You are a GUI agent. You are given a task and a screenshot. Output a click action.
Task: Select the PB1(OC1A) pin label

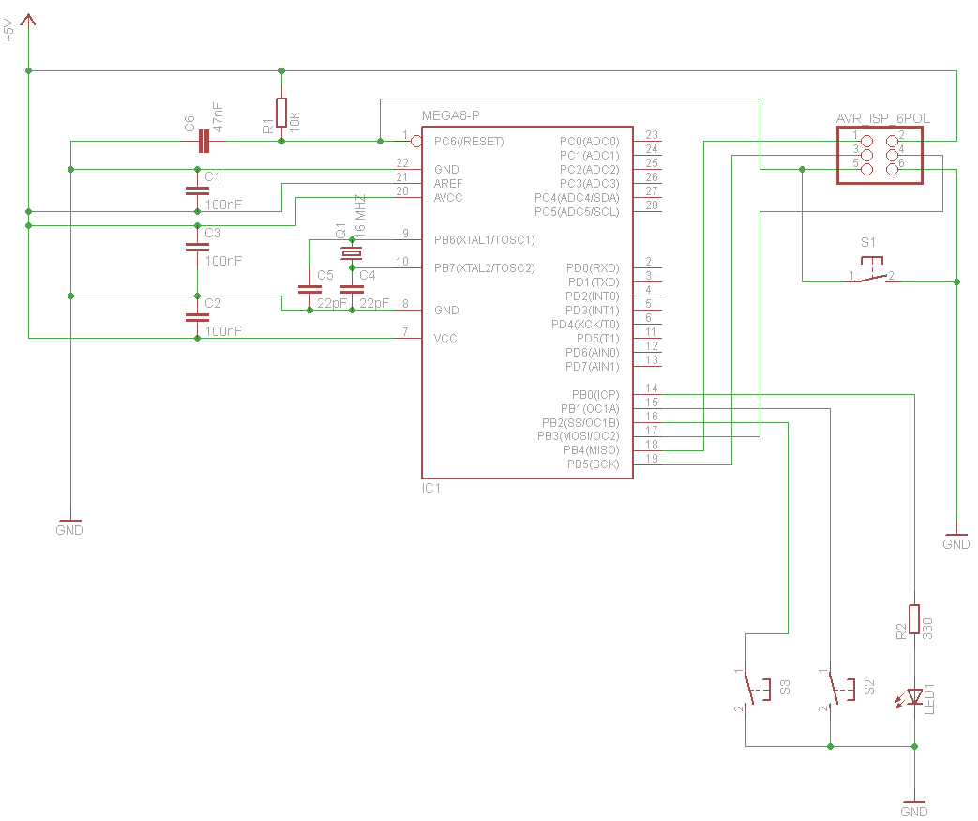(x=590, y=409)
